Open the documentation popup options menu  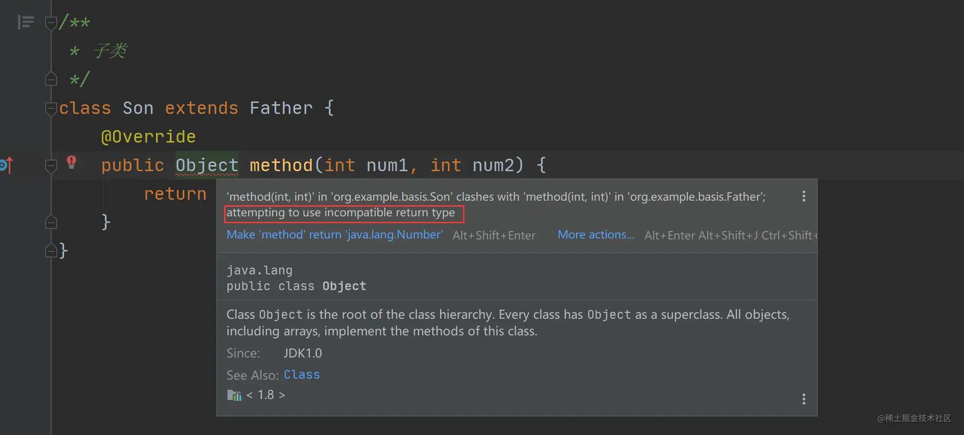point(804,399)
